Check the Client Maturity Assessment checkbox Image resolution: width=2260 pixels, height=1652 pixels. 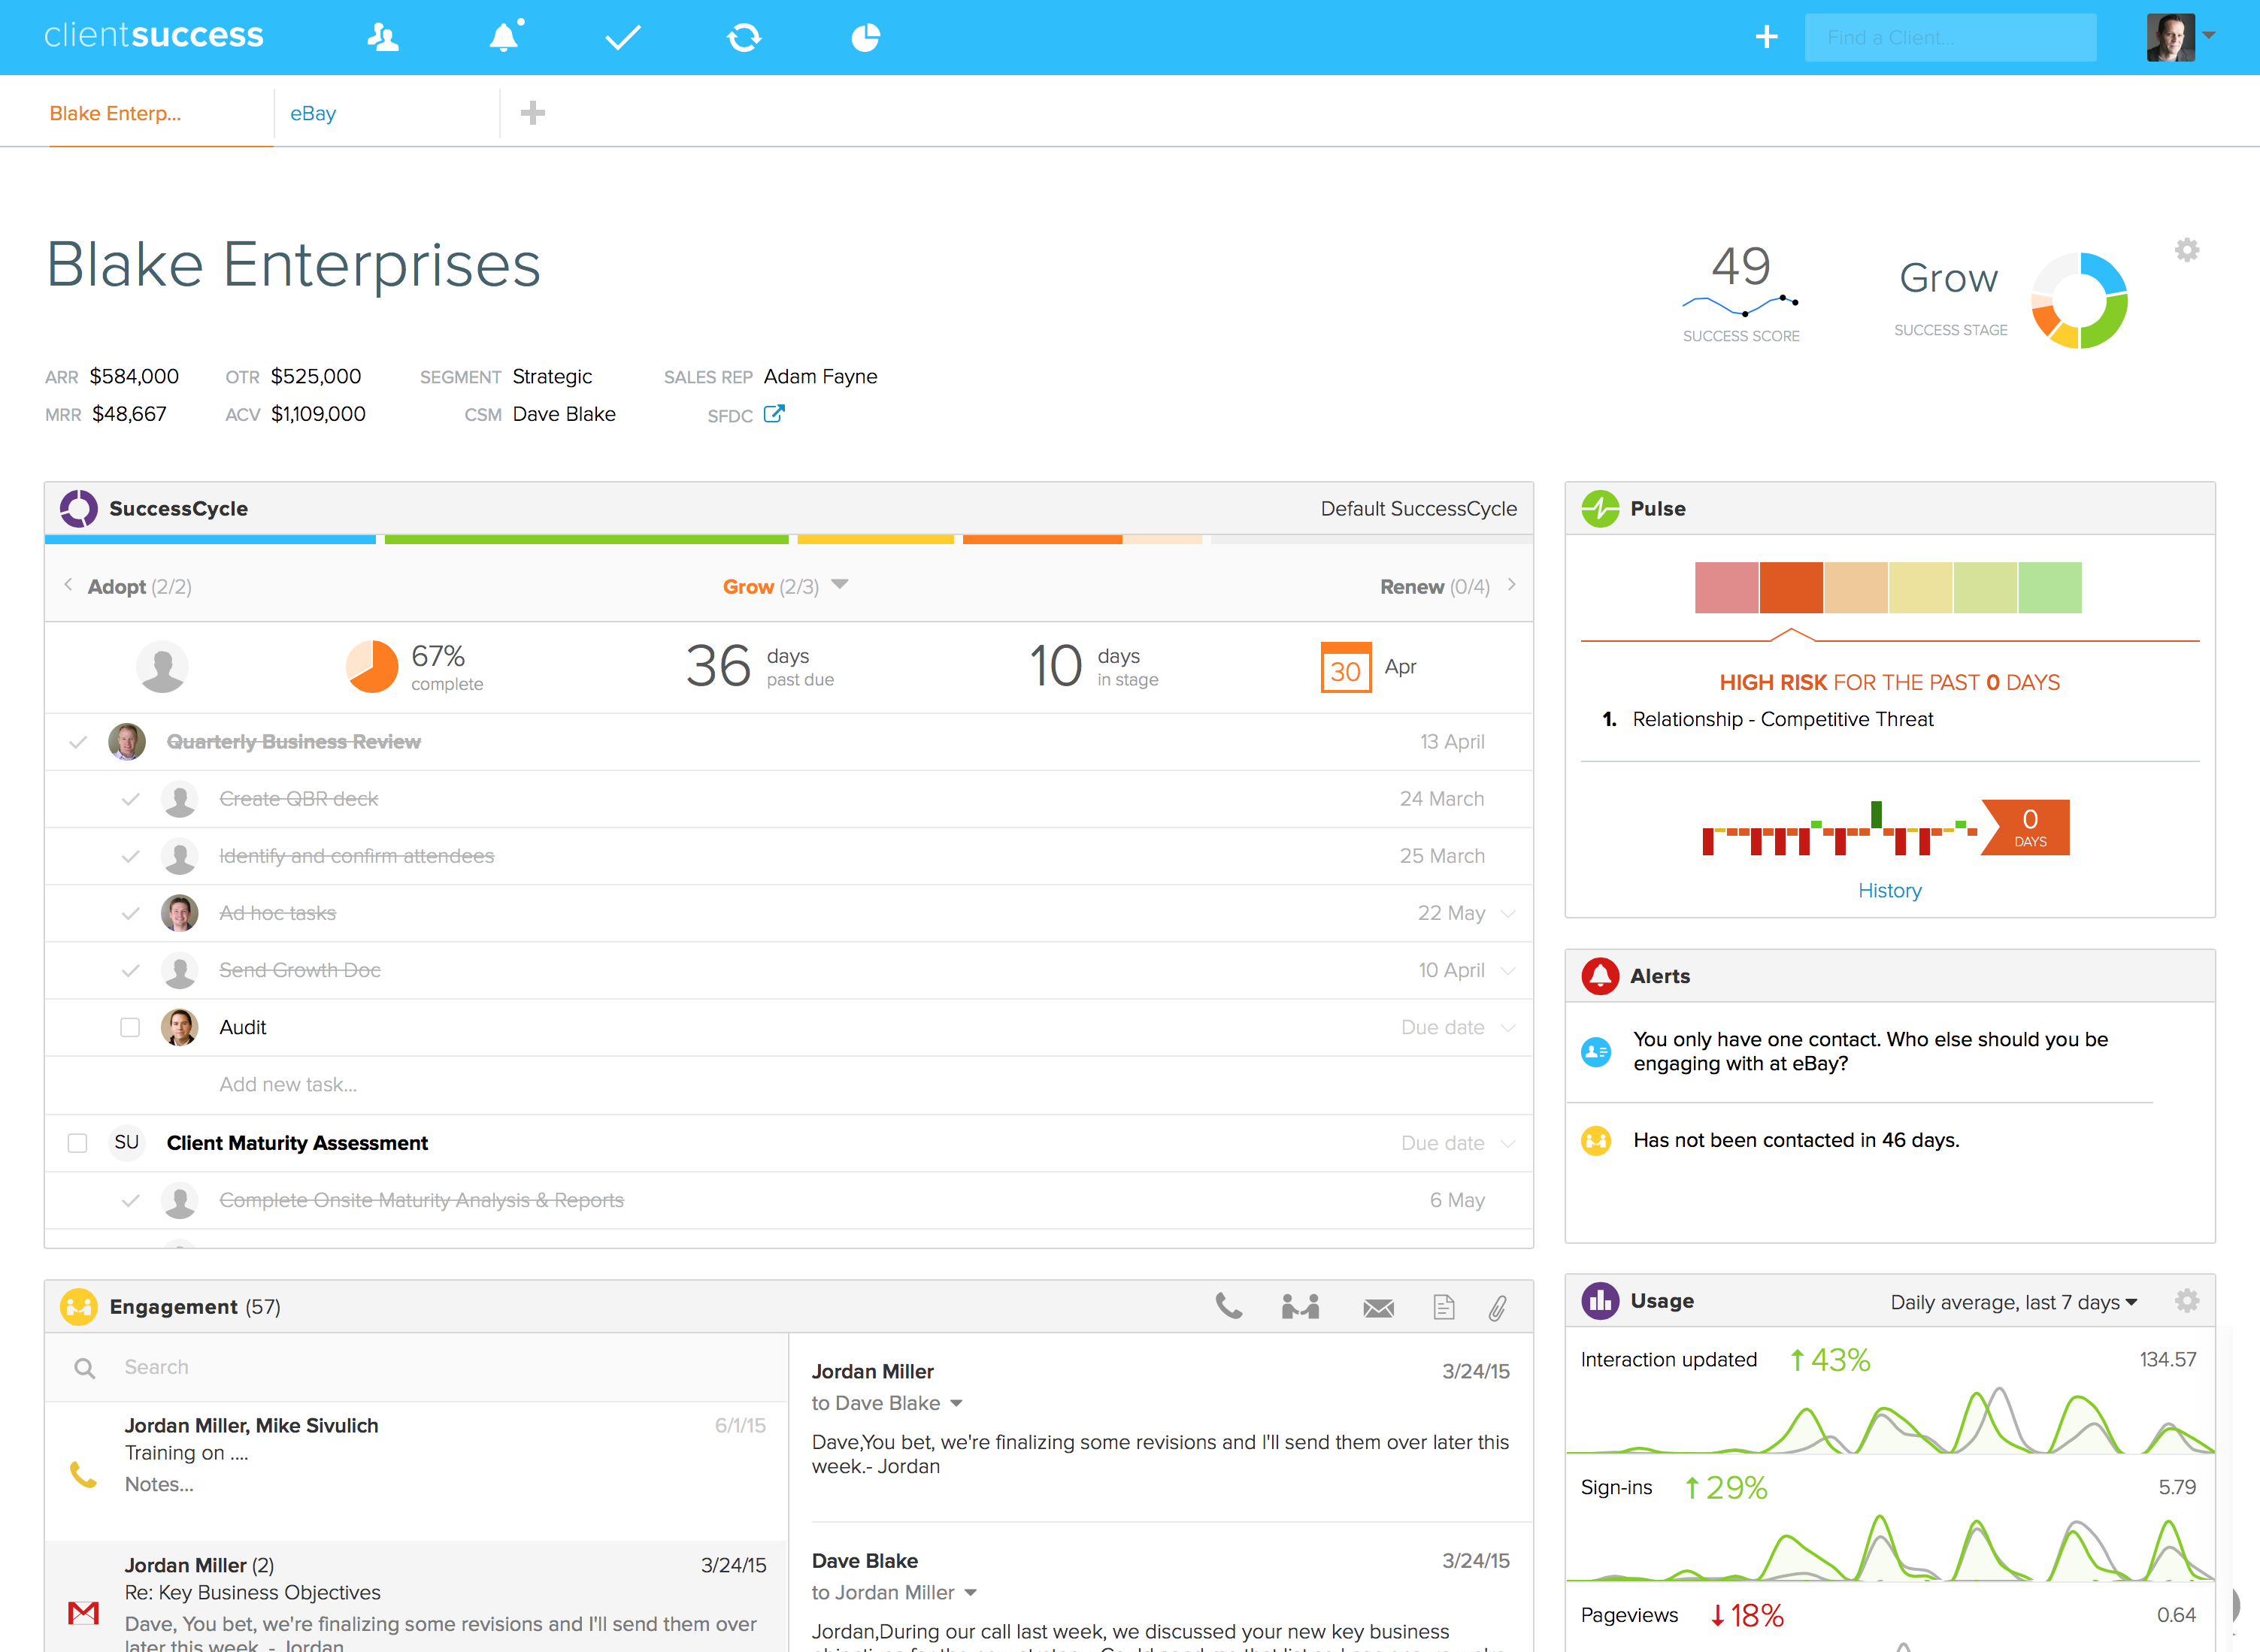[77, 1143]
